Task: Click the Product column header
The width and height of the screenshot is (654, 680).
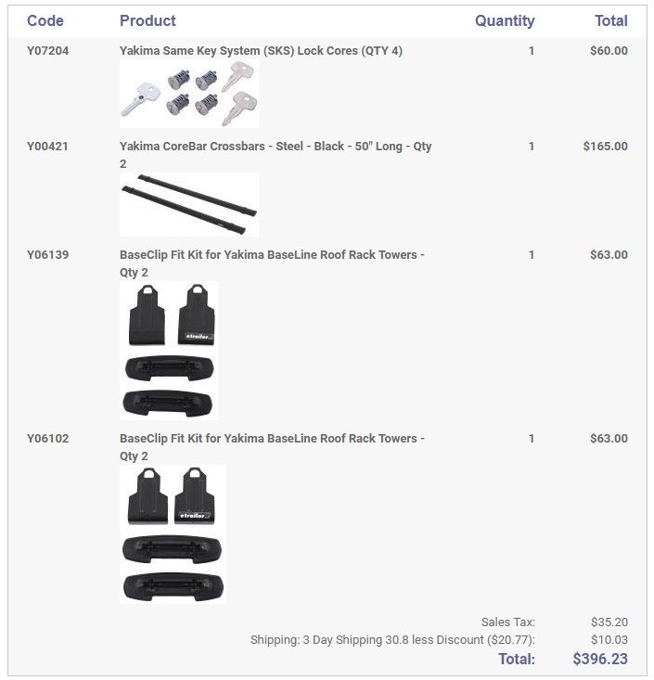Action: pos(147,20)
